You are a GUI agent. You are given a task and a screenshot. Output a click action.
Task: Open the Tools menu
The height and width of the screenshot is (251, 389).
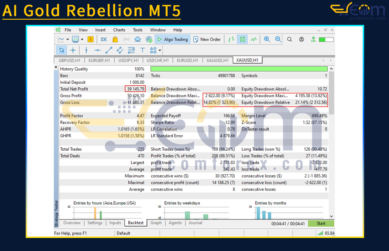coord(138,30)
